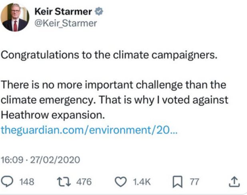The height and width of the screenshot is (195, 247).
Task: Open the @Keir_Starmer handle link
Action: (67, 23)
